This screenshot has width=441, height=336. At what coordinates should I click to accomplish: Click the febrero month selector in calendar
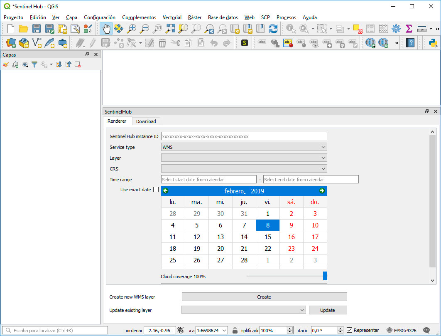[x=234, y=191]
